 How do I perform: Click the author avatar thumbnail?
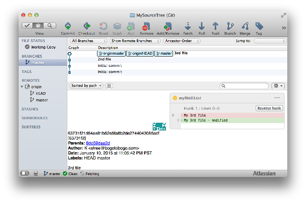click(x=159, y=127)
